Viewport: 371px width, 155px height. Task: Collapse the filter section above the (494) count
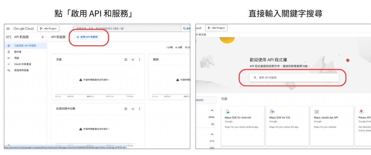pyautogui.click(x=212, y=110)
